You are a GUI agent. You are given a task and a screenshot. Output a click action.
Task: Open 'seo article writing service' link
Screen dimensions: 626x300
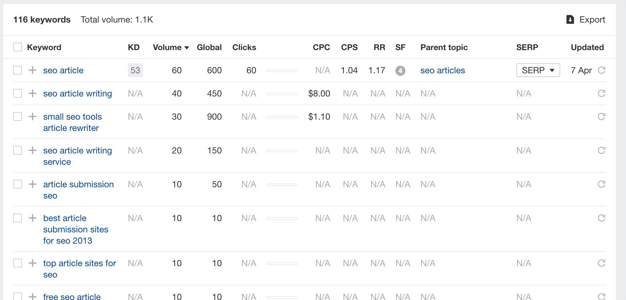coord(77,156)
